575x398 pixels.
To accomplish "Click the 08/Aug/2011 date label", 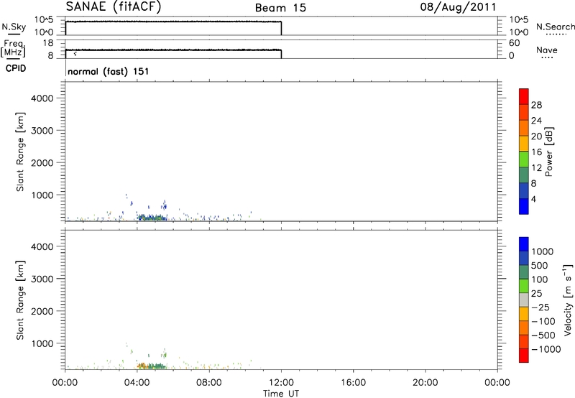I will click(x=458, y=7).
